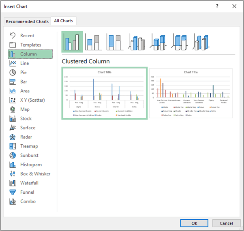Select the 100% Stacked Column subtype icon

115,42
